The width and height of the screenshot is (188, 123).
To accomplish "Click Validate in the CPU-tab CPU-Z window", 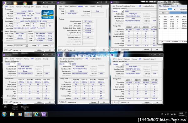I will click(x=39, y=50).
